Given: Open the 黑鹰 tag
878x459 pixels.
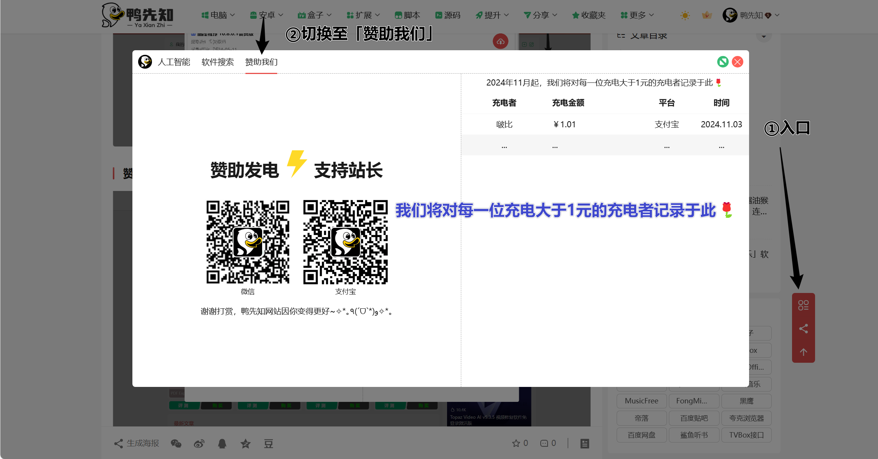Looking at the screenshot, I should point(747,401).
